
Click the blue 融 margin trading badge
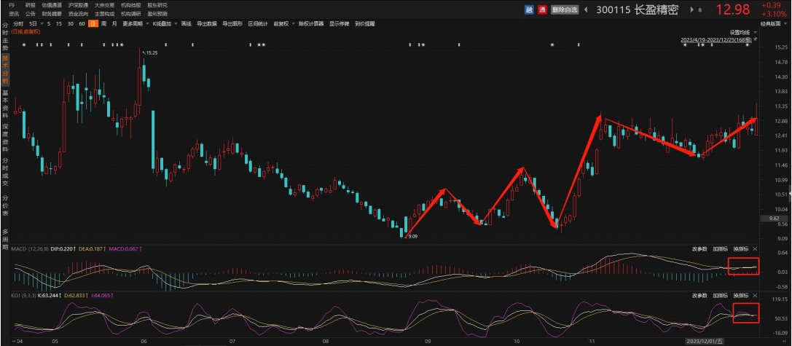(x=529, y=9)
